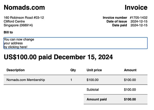Click the US$100.00 paid headline
This screenshot has height=110, width=154.
[x=58, y=57]
